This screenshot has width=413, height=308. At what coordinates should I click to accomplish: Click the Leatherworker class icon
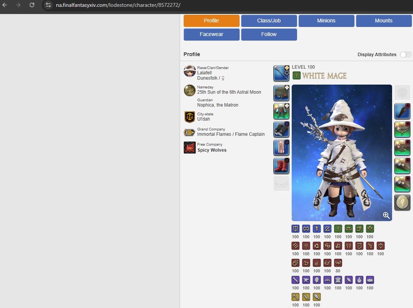click(x=338, y=280)
